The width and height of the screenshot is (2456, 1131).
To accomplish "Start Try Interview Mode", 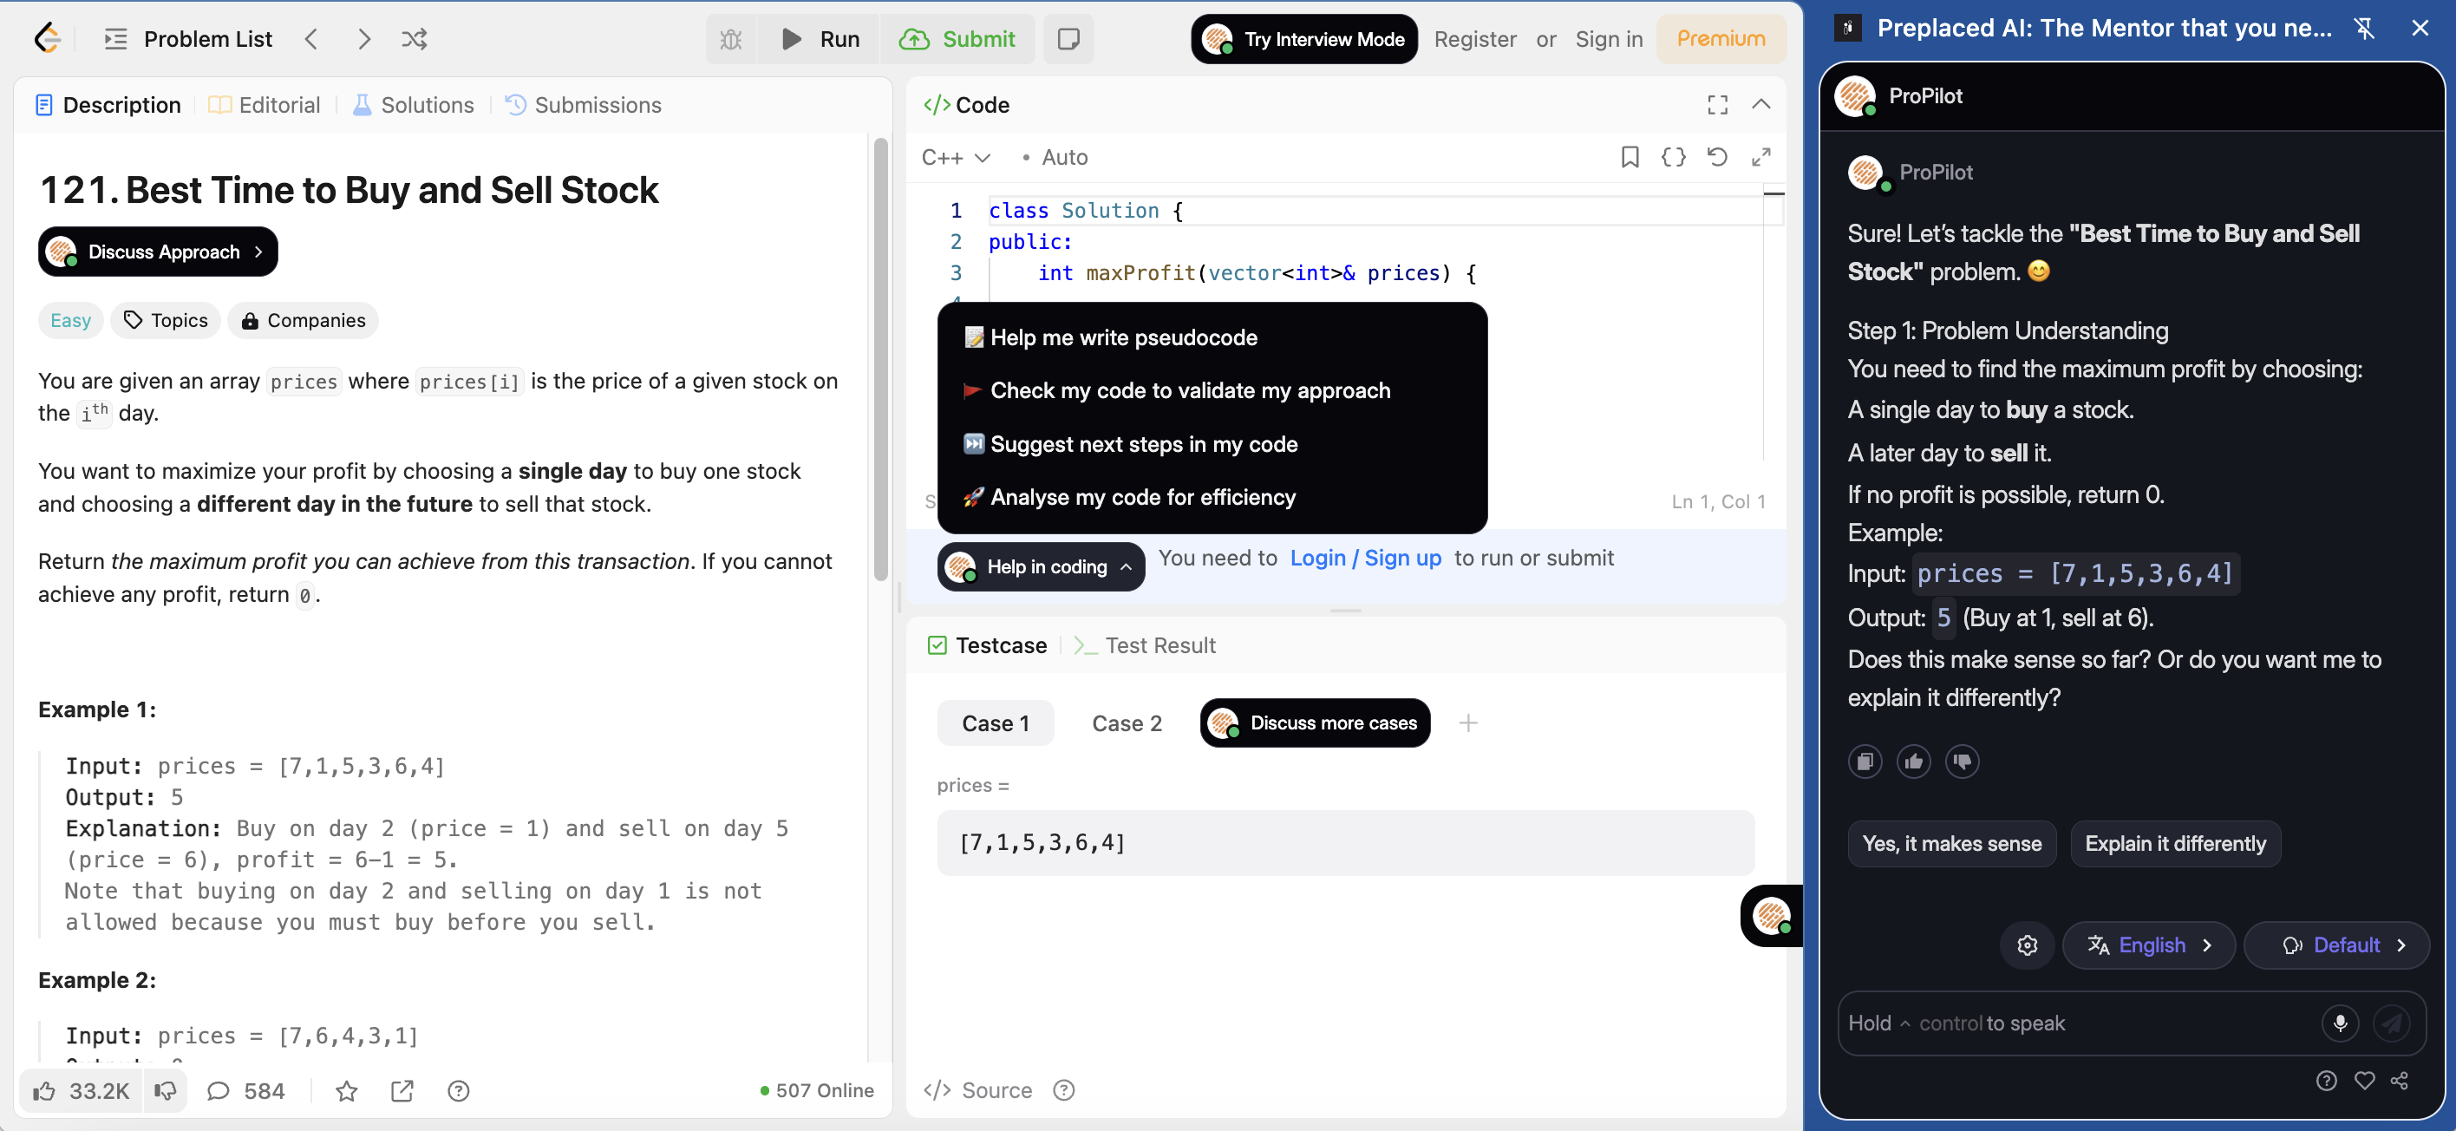I will click(x=1303, y=39).
